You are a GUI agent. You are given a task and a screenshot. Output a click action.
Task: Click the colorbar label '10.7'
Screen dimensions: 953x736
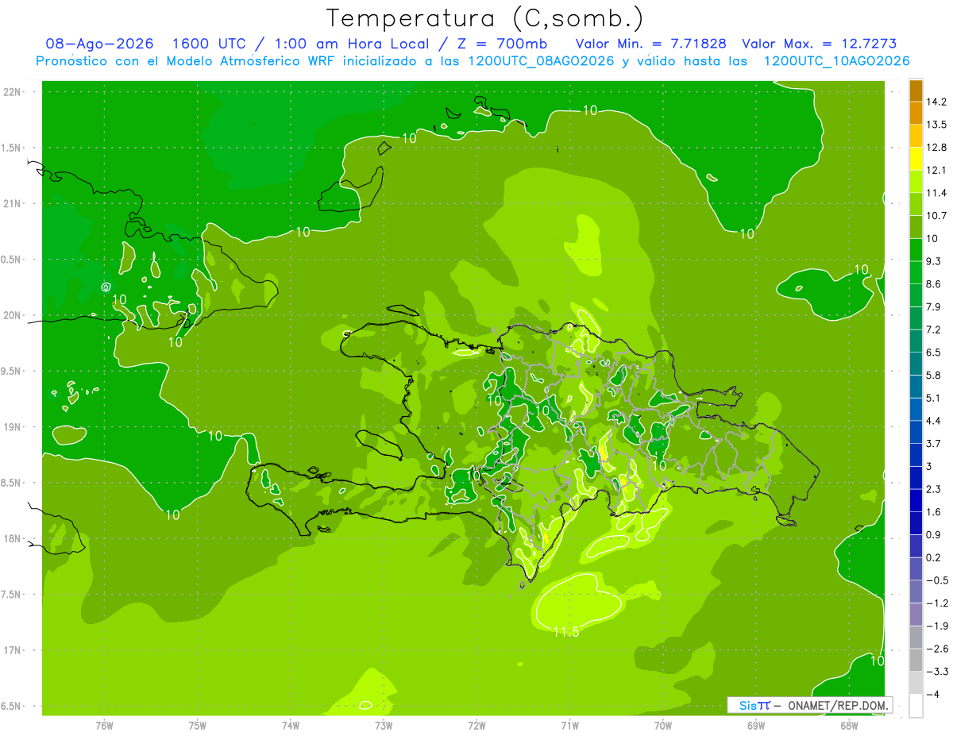tap(936, 216)
